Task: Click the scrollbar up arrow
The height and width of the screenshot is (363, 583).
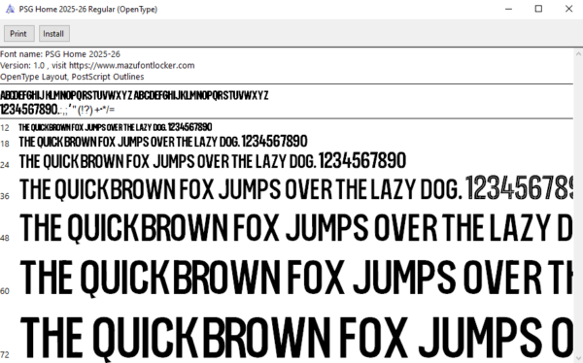Action: 578,54
